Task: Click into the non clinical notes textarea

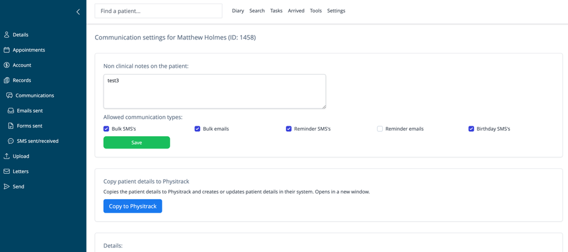Action: (x=214, y=91)
